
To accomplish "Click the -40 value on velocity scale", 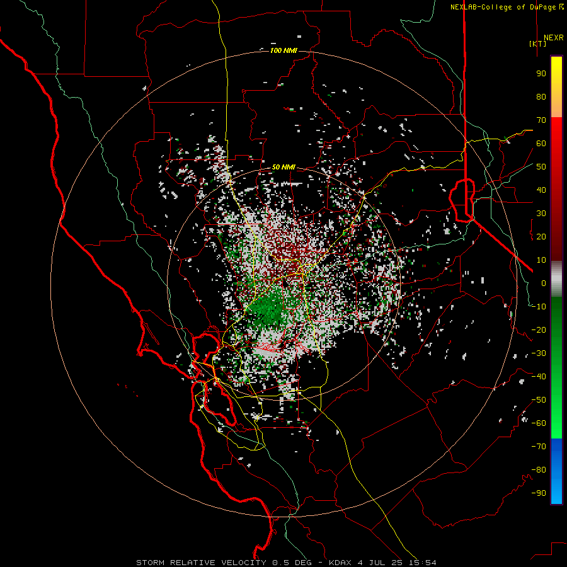I will click(x=539, y=377).
